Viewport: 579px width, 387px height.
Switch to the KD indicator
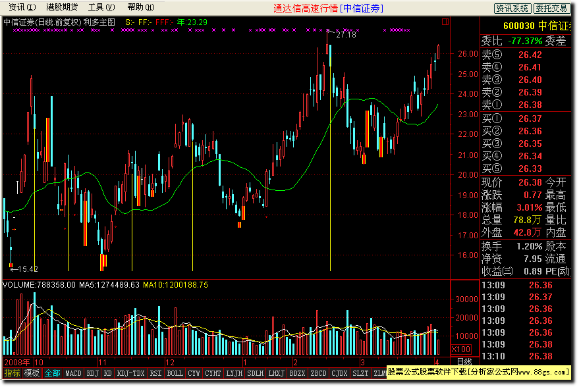coord(107,373)
